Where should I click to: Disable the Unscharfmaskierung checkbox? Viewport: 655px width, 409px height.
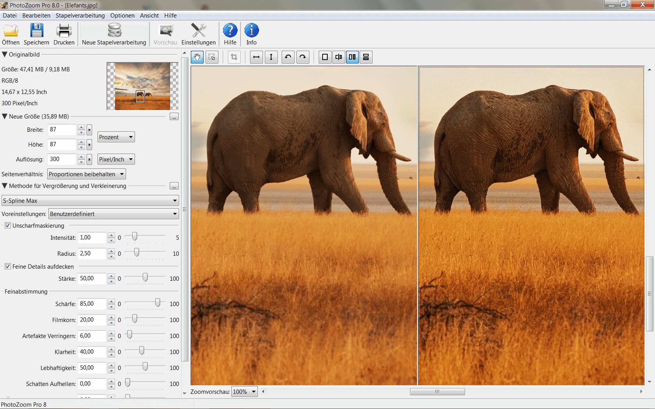[x=8, y=225]
